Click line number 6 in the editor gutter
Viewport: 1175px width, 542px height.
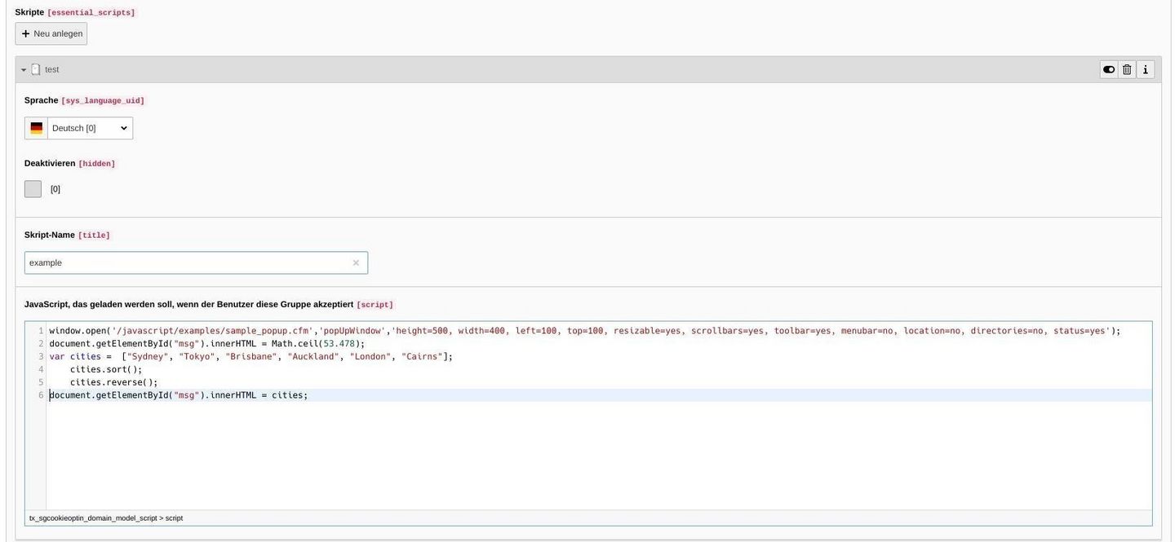(41, 395)
